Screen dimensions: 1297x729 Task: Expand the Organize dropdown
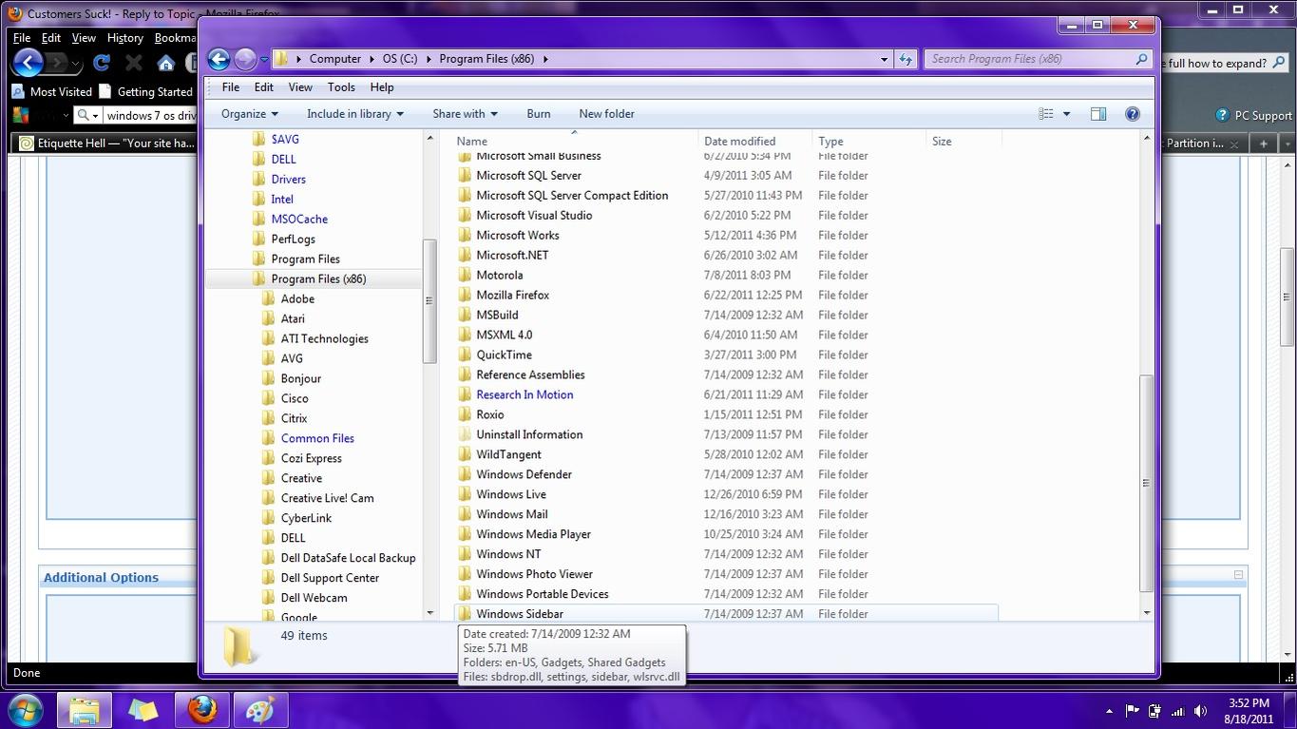250,114
